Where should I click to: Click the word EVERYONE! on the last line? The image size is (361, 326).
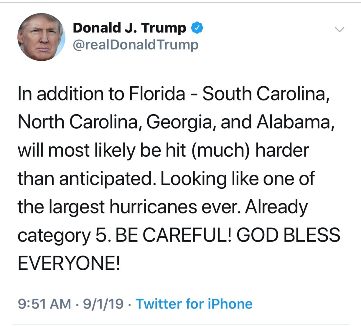[x=69, y=264]
